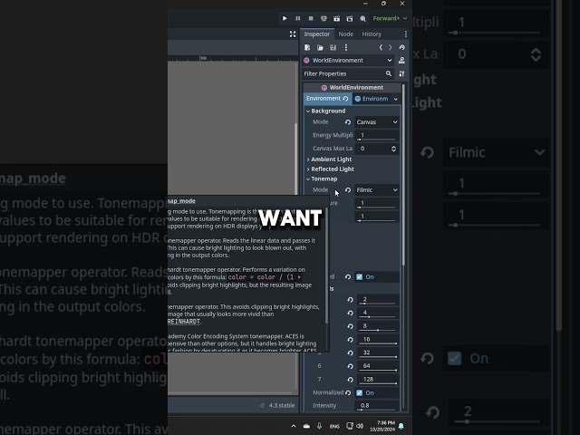Open the OneDrive cloud tray icon
Image resolution: width=580 pixels, height=435 pixels.
306,426
